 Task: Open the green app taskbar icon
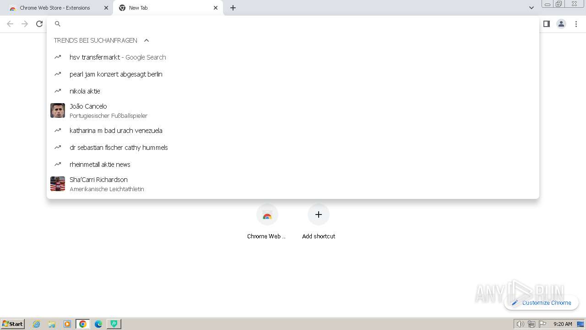click(x=114, y=324)
